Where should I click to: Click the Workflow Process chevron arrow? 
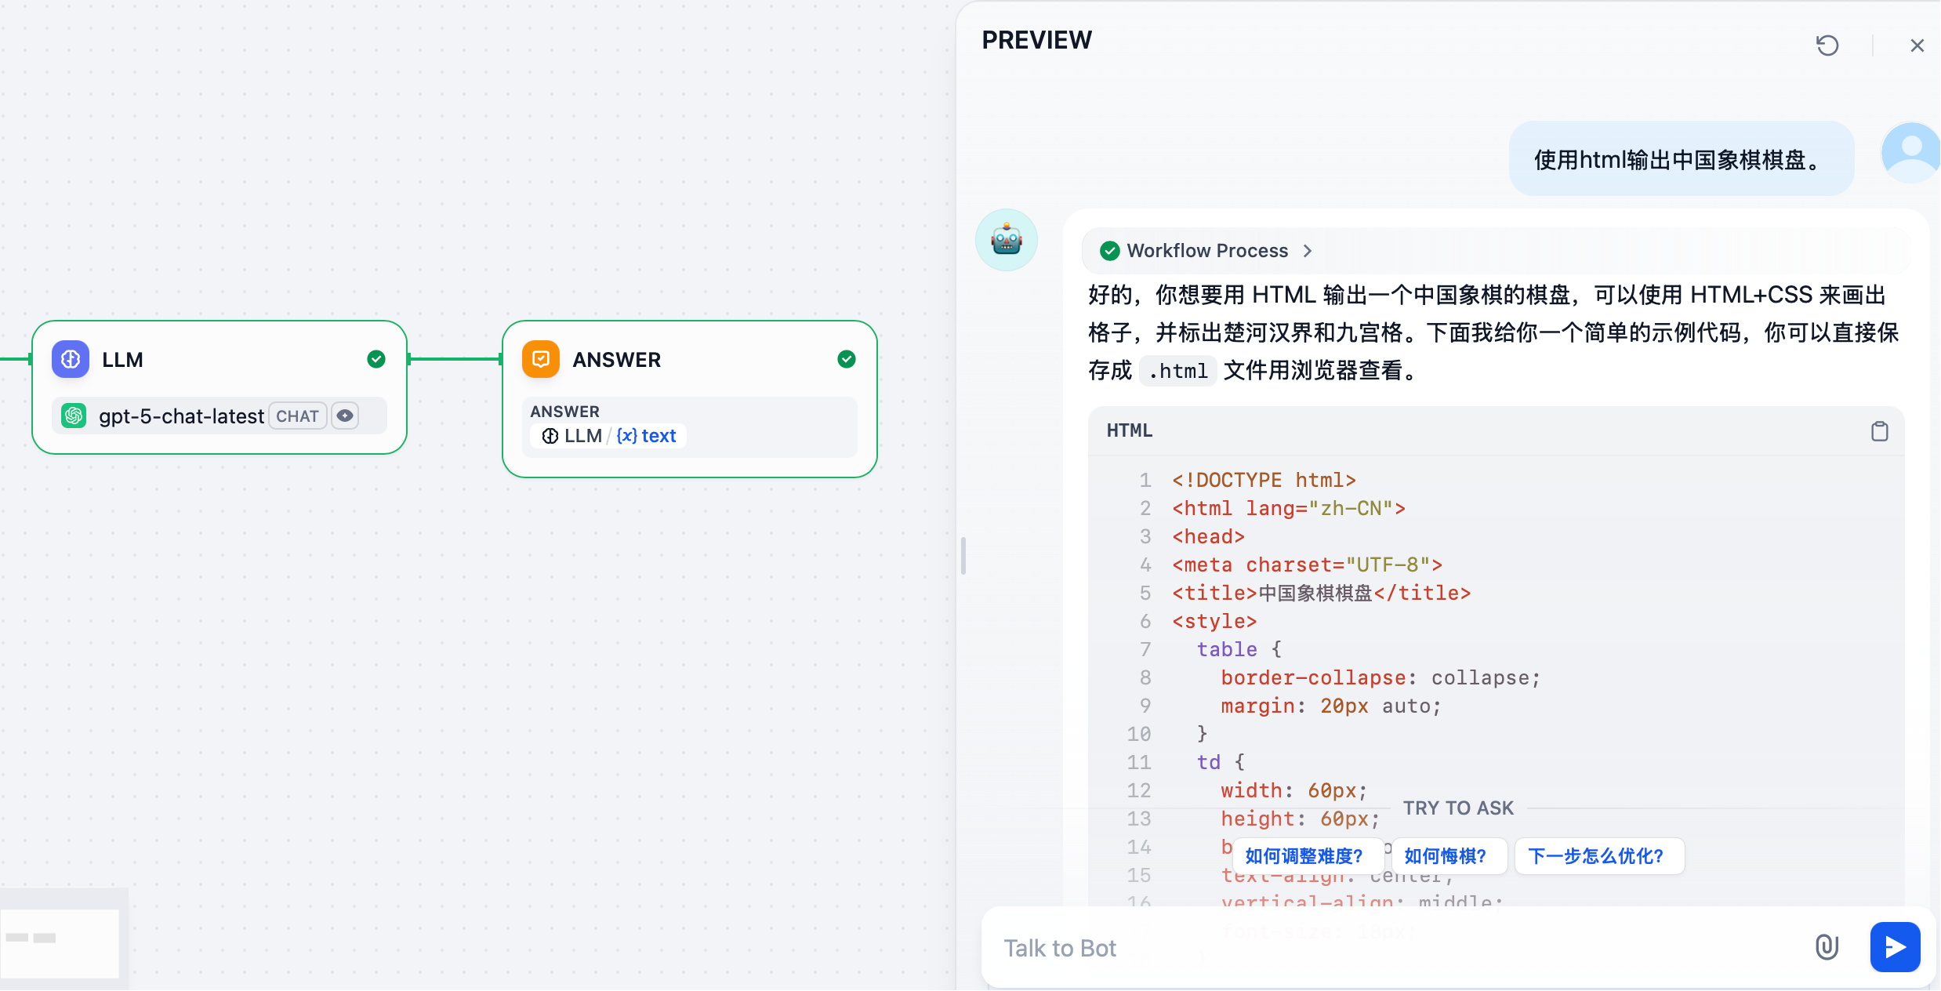[1307, 251]
